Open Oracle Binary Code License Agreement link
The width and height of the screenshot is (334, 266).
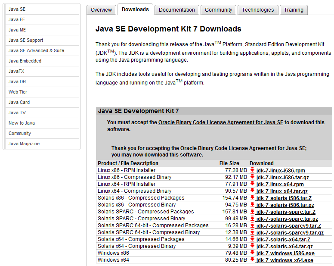tap(220, 122)
